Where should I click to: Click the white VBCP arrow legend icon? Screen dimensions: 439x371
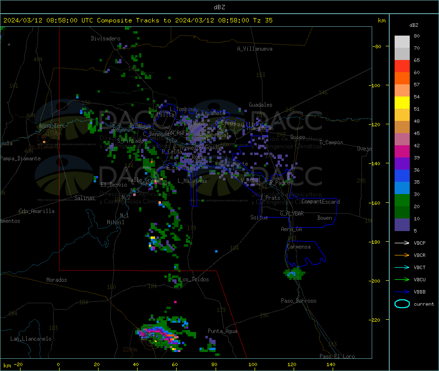[402, 243]
